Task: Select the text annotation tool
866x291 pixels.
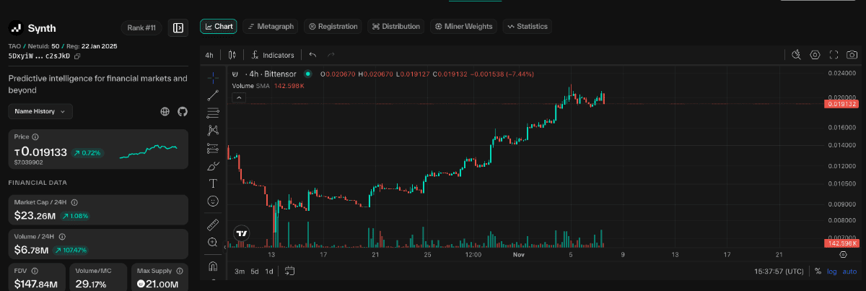Action: coord(213,183)
